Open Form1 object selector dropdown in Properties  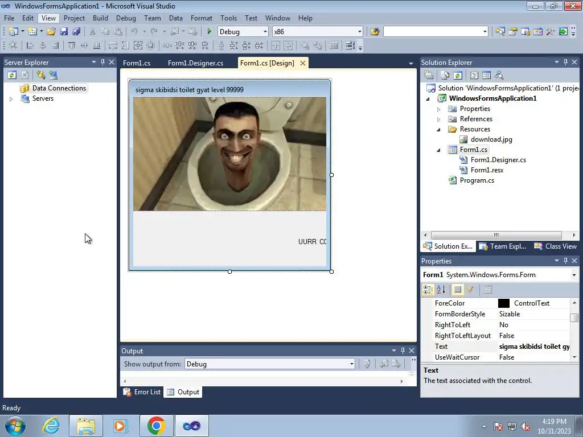coord(574,275)
